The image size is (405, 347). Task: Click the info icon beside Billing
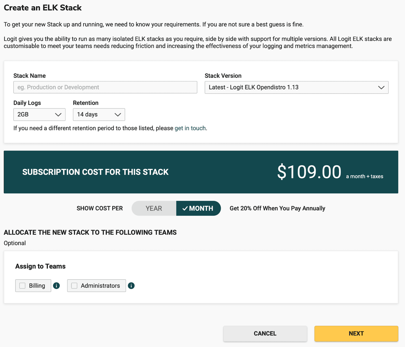pyautogui.click(x=56, y=286)
